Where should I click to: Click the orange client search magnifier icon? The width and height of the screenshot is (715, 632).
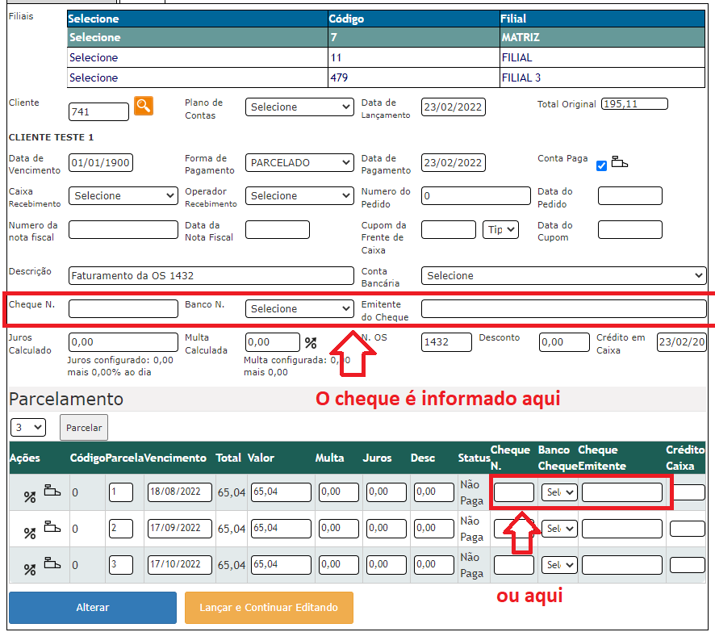(x=143, y=107)
